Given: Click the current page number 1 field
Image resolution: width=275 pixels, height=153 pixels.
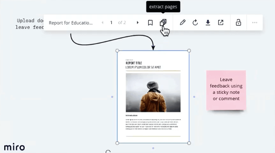Looking at the screenshot, I should coord(111,22).
